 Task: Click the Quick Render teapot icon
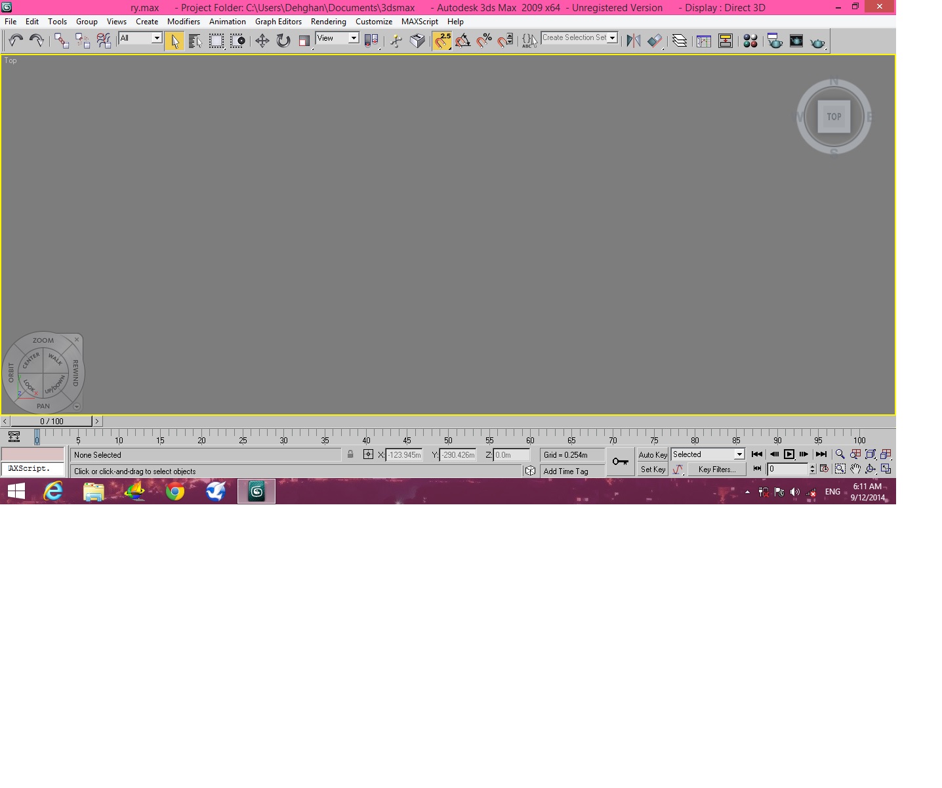[817, 42]
